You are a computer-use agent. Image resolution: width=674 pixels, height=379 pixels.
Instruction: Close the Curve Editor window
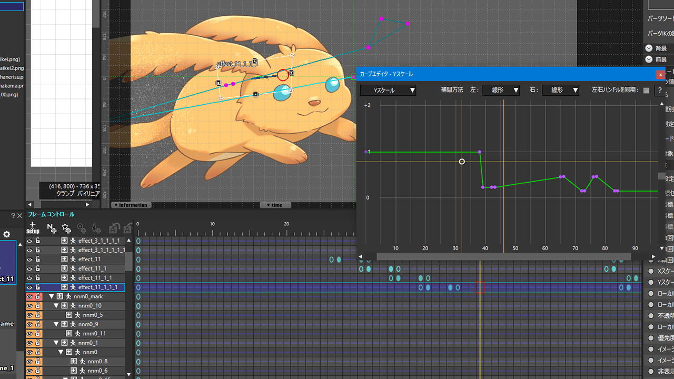tap(660, 75)
